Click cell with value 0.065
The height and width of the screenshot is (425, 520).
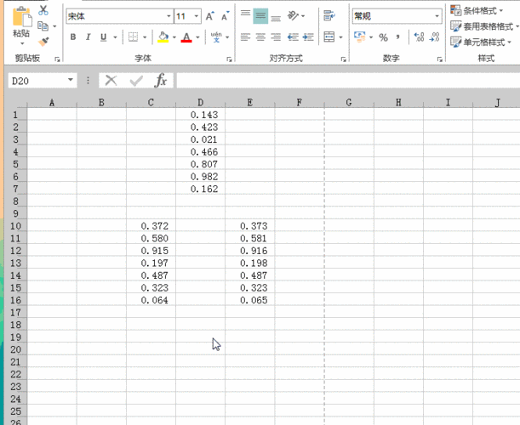250,300
